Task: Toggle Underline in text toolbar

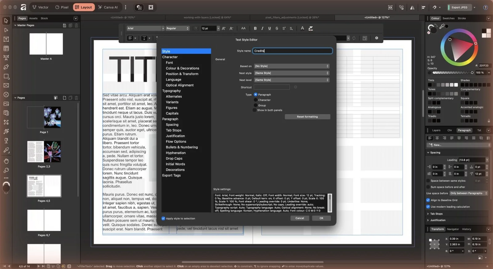Action: pos(270,28)
